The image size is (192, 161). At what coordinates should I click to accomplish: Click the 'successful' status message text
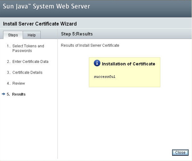pos(104,77)
